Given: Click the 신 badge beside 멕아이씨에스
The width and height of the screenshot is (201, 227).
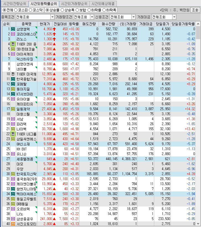Looking at the screenshot, I should (x=13, y=194).
